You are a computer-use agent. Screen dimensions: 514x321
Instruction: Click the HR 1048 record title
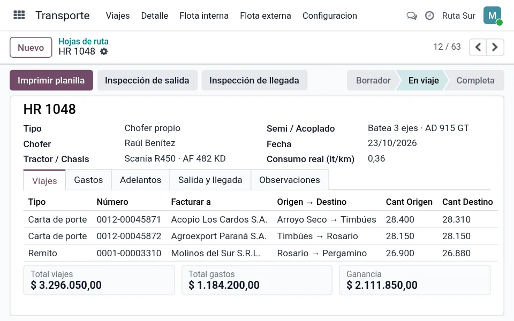coord(49,109)
